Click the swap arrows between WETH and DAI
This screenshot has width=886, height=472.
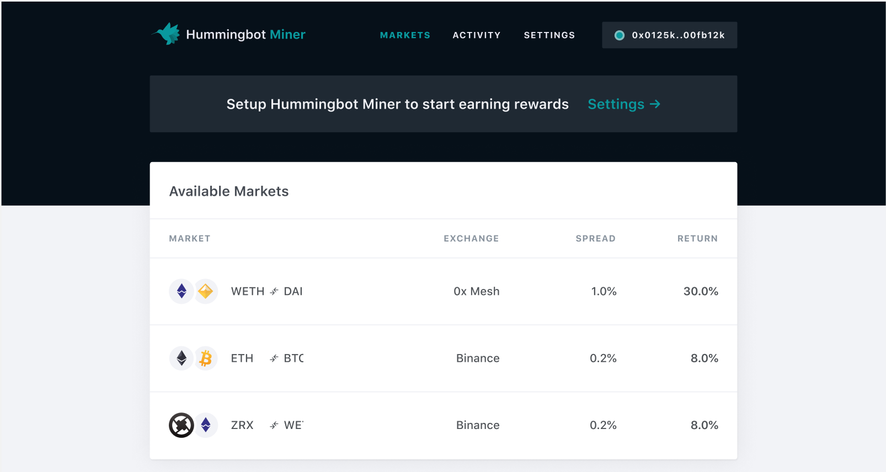click(x=274, y=292)
